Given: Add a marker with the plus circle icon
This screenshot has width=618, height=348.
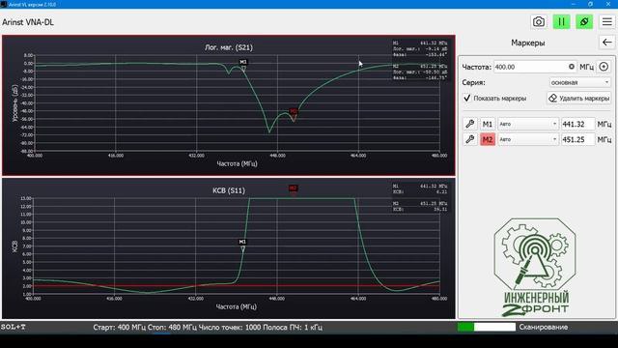Looking at the screenshot, I should click(604, 67).
